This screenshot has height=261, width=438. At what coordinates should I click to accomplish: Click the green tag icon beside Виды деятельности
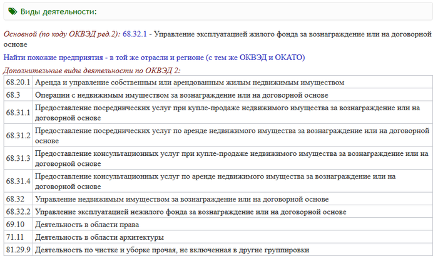pos(13,11)
